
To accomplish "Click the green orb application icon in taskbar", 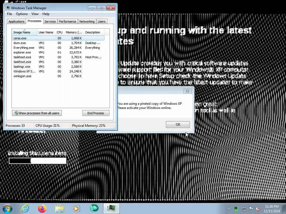I will click(94, 208).
